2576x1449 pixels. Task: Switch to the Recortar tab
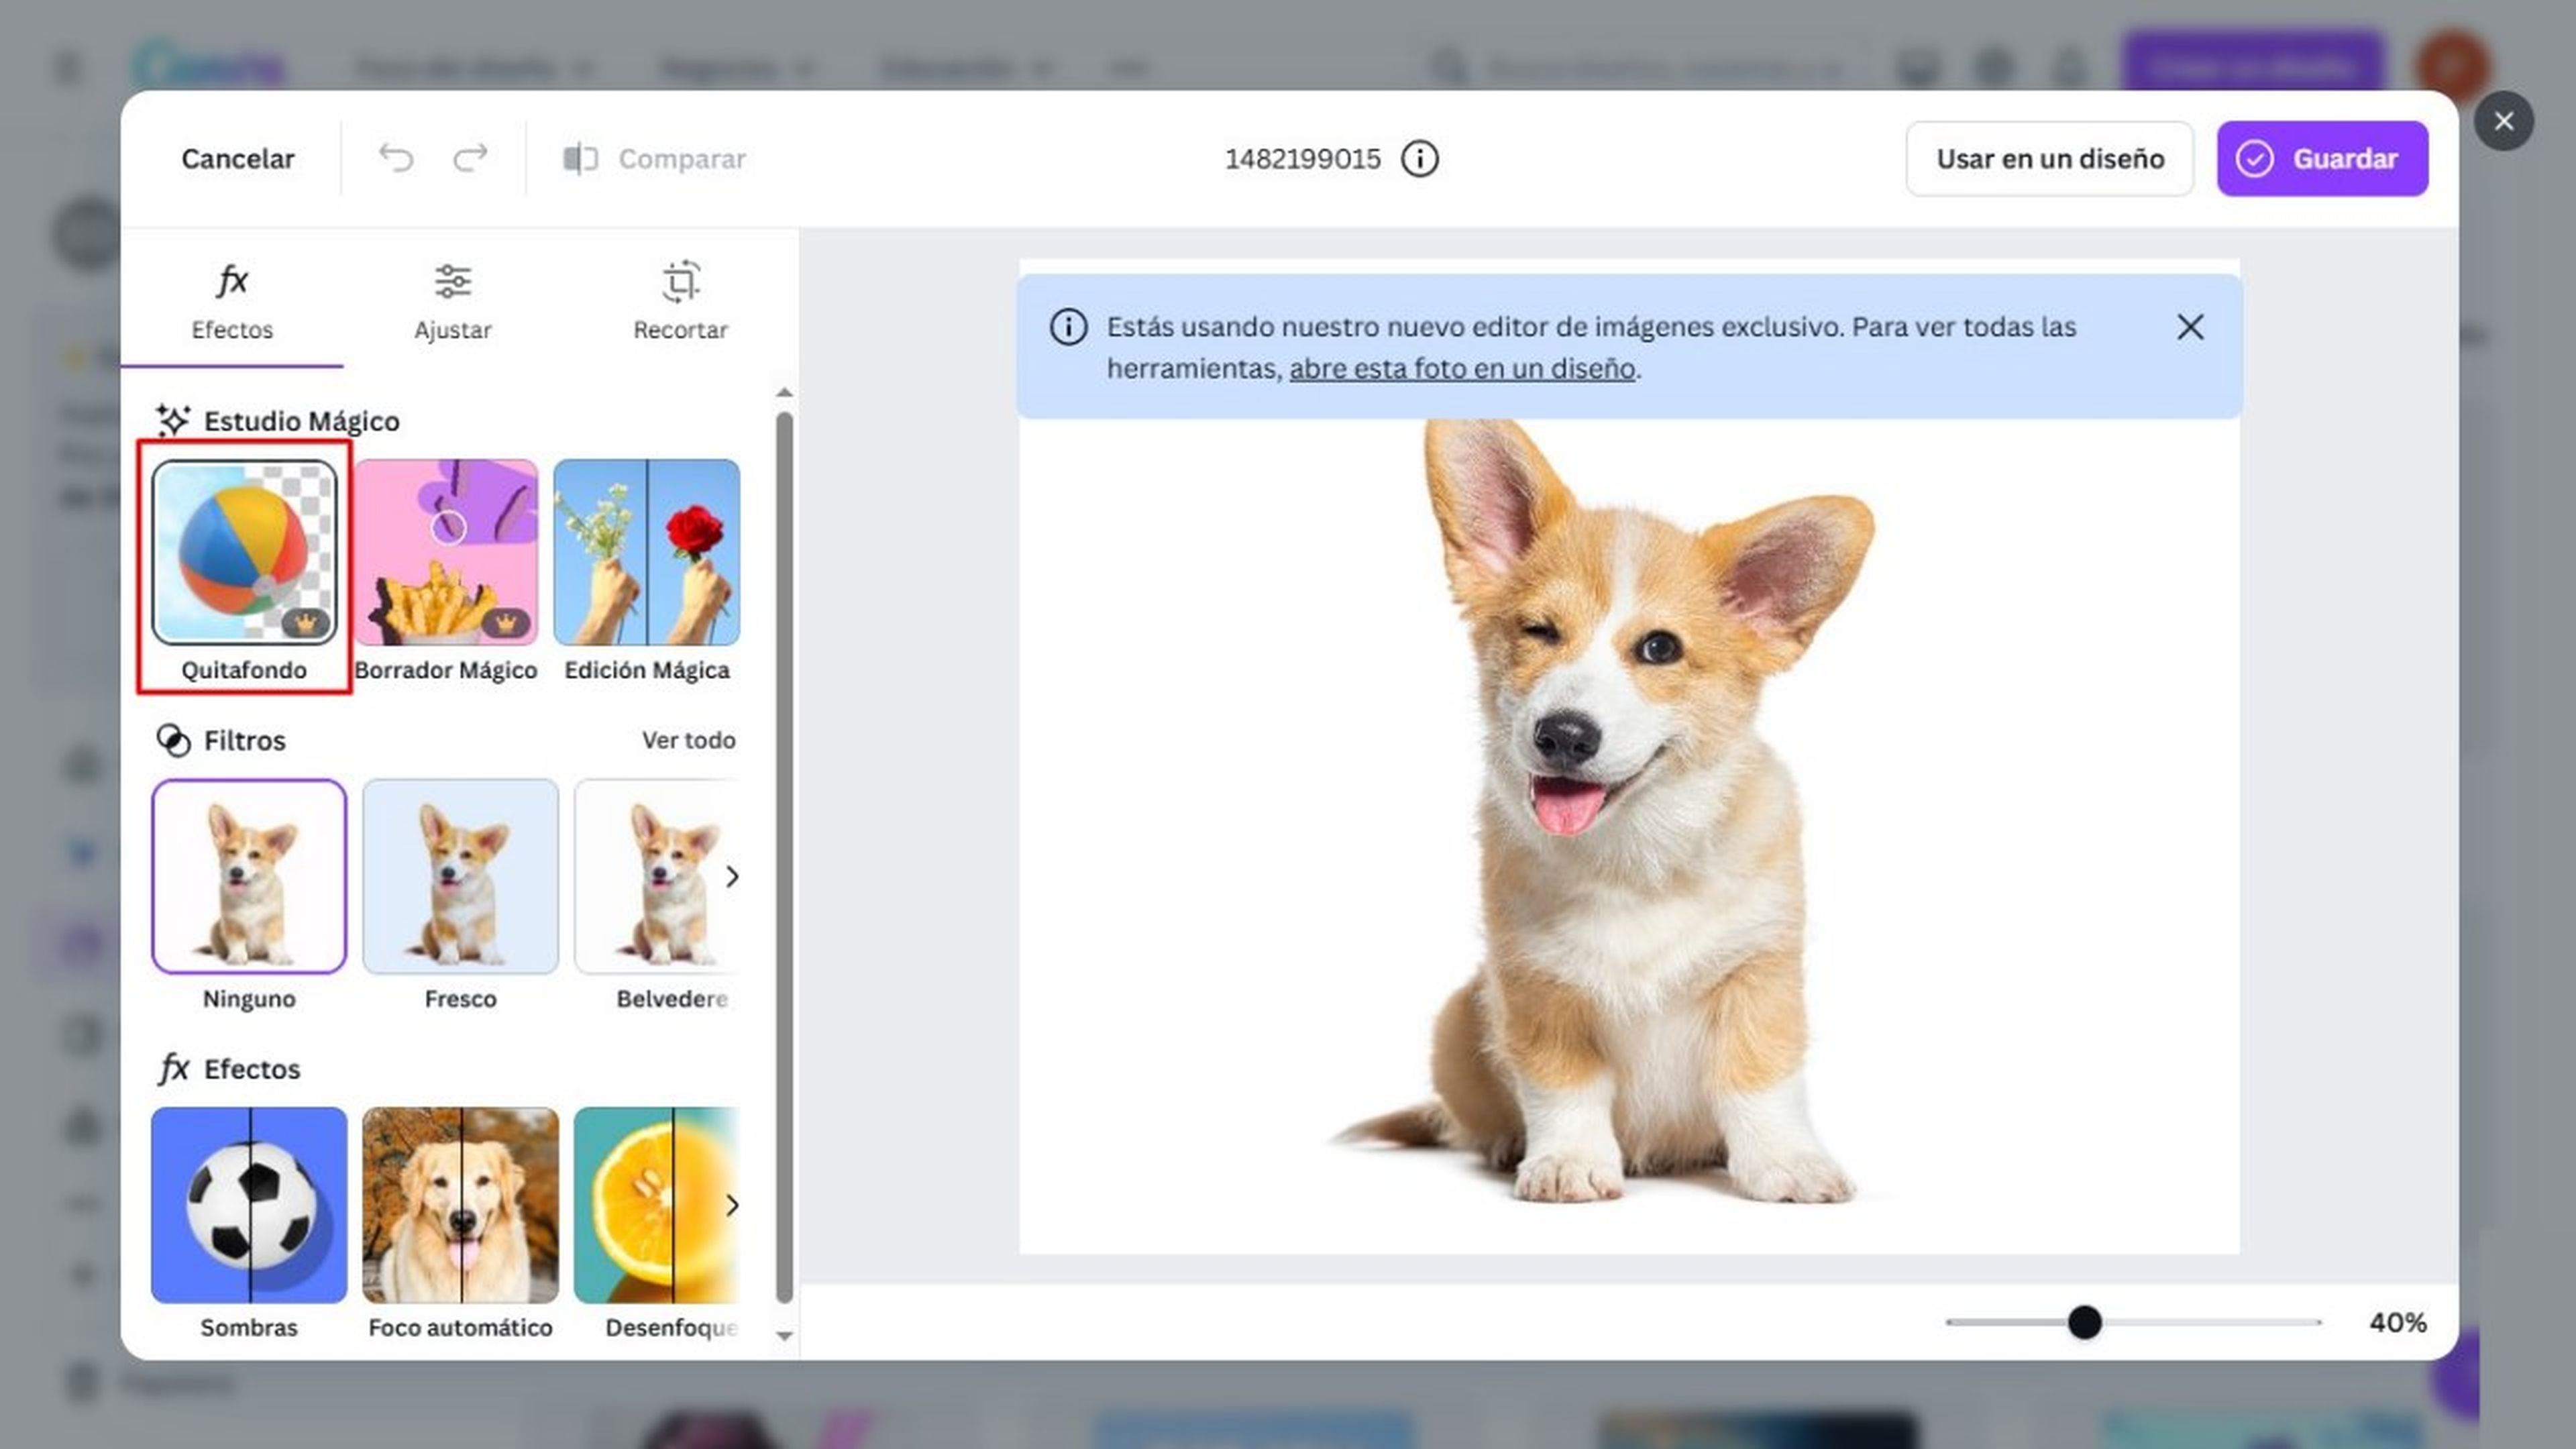[x=680, y=302]
